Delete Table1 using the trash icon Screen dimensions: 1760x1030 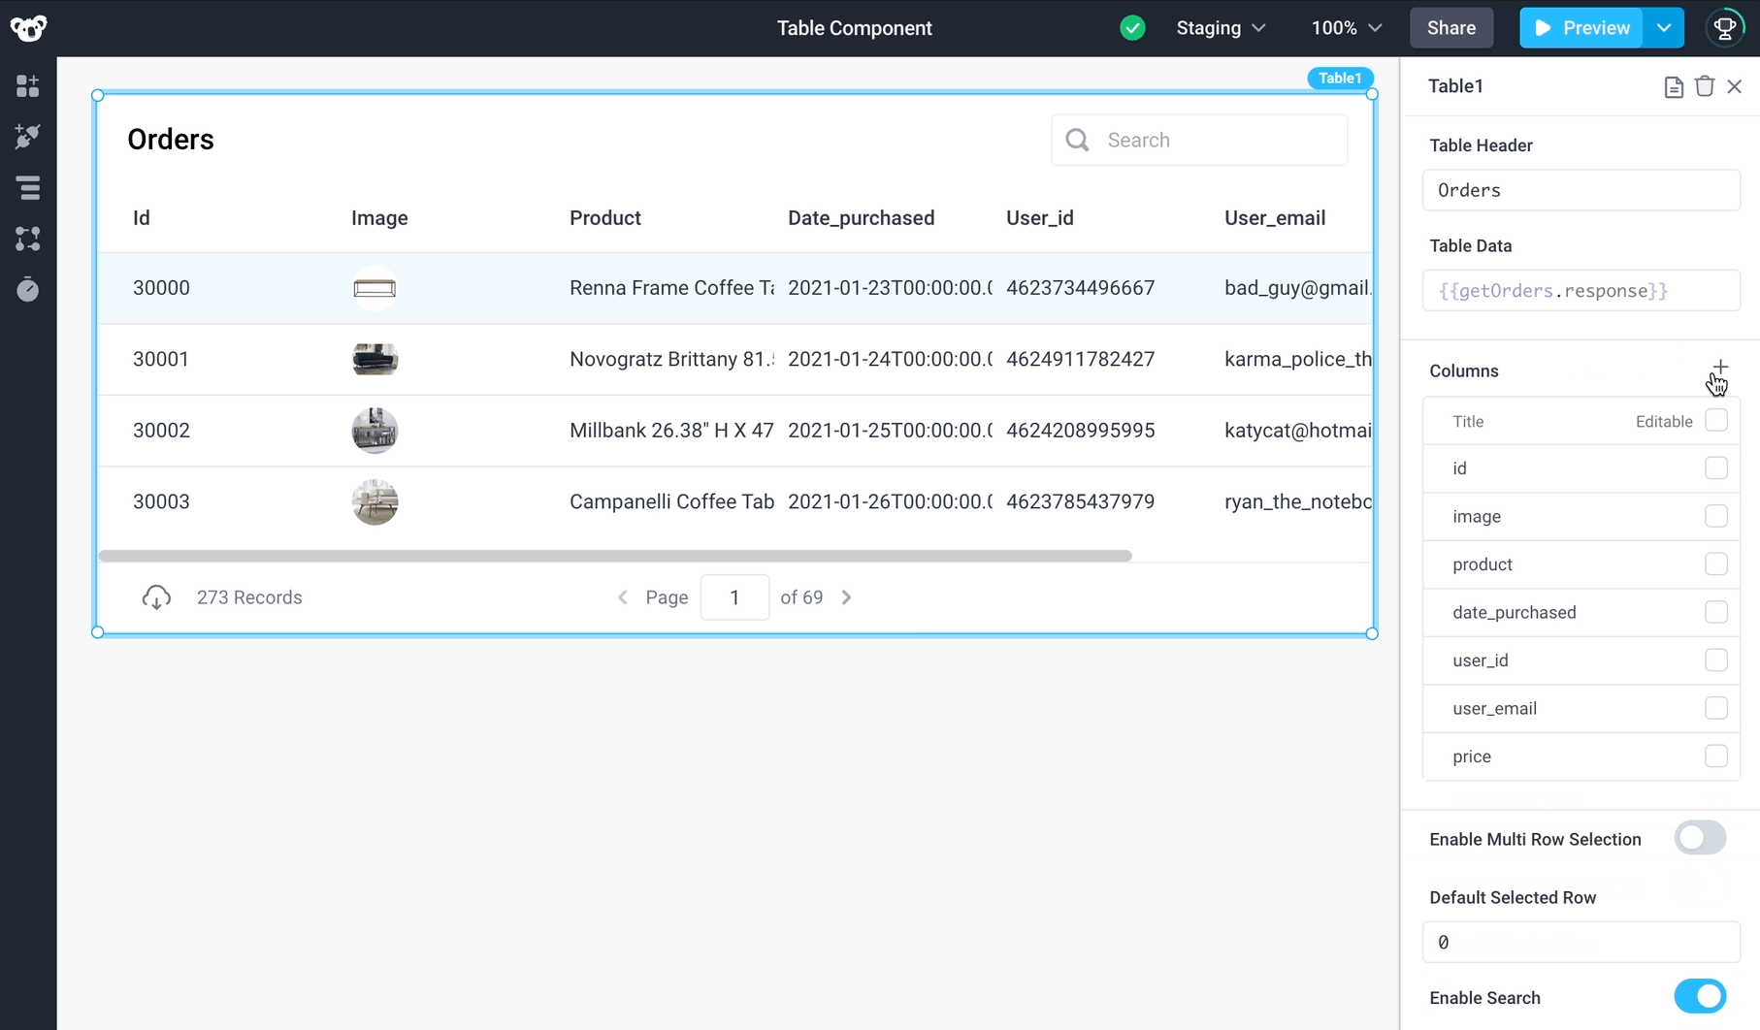1705,86
